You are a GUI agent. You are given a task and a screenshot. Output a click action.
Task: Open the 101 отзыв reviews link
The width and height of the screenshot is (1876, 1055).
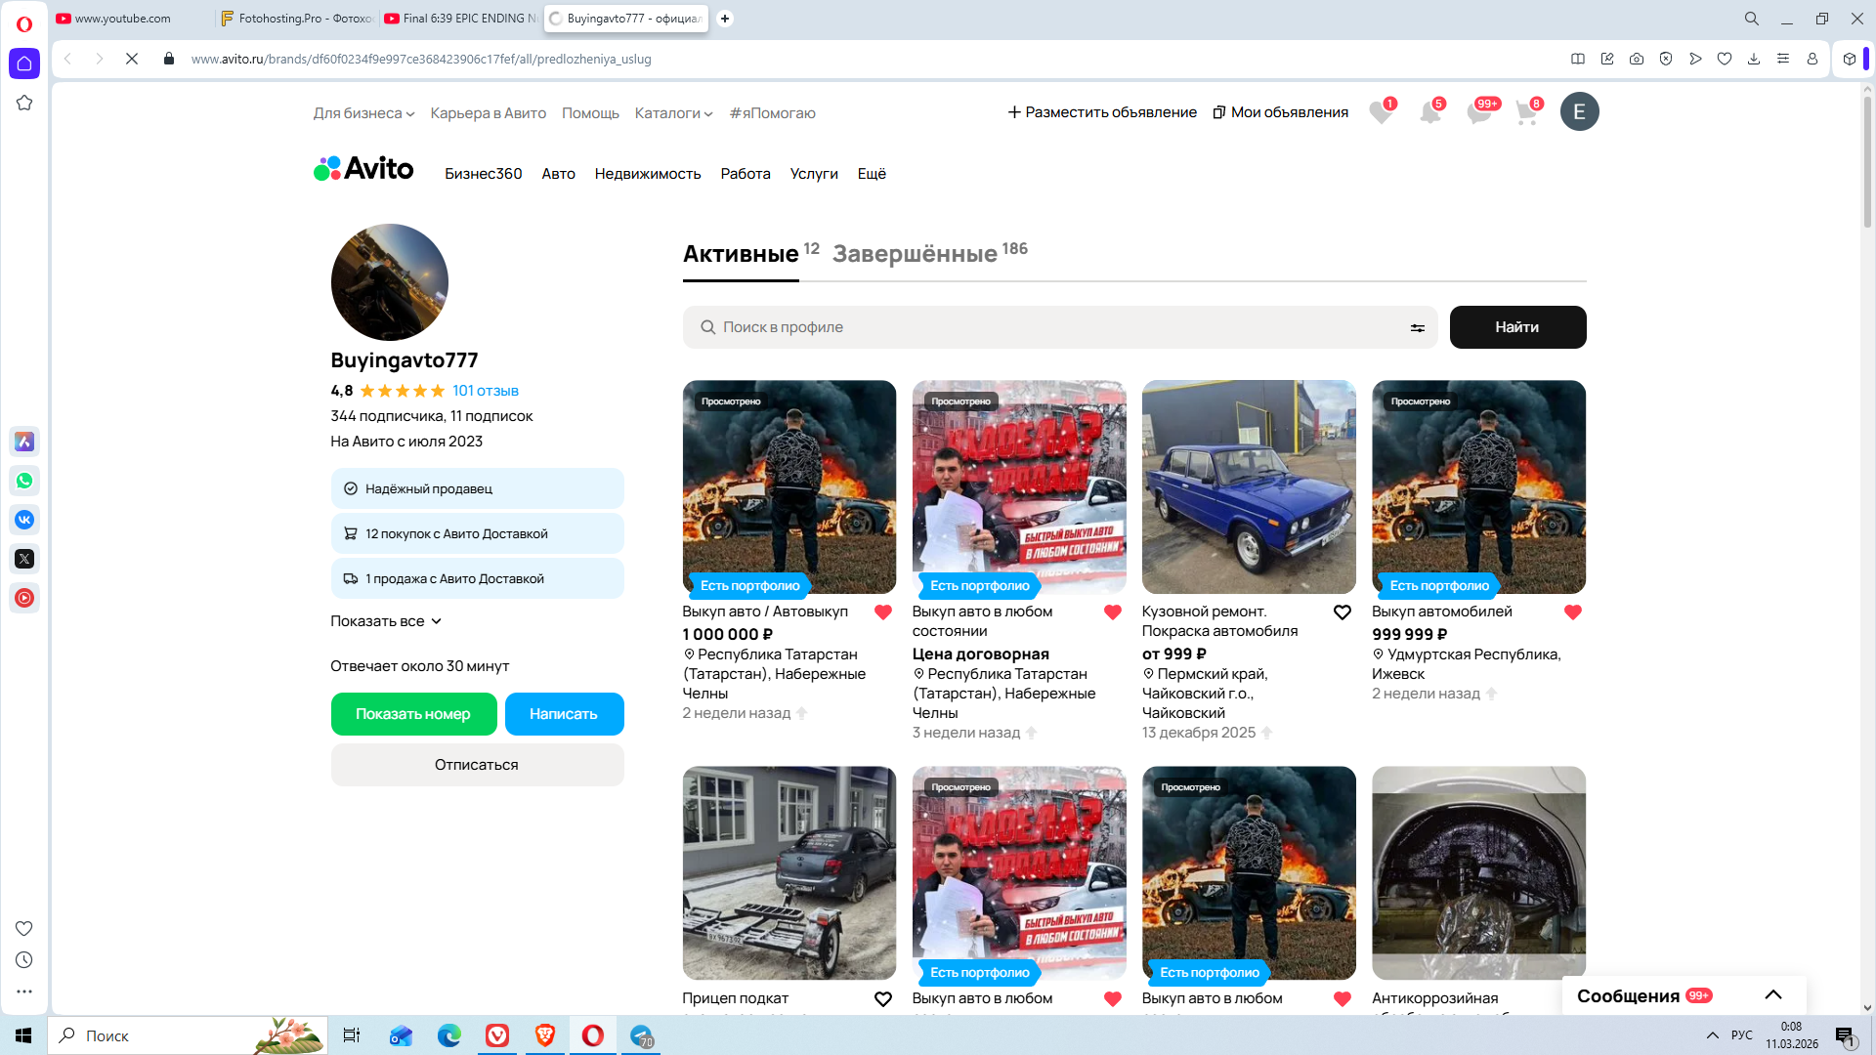[486, 391]
